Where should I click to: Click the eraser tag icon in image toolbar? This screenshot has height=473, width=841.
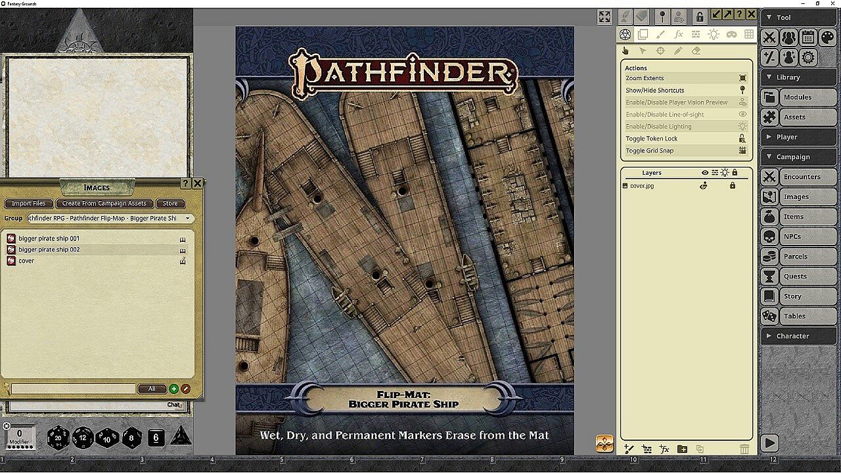642,16
